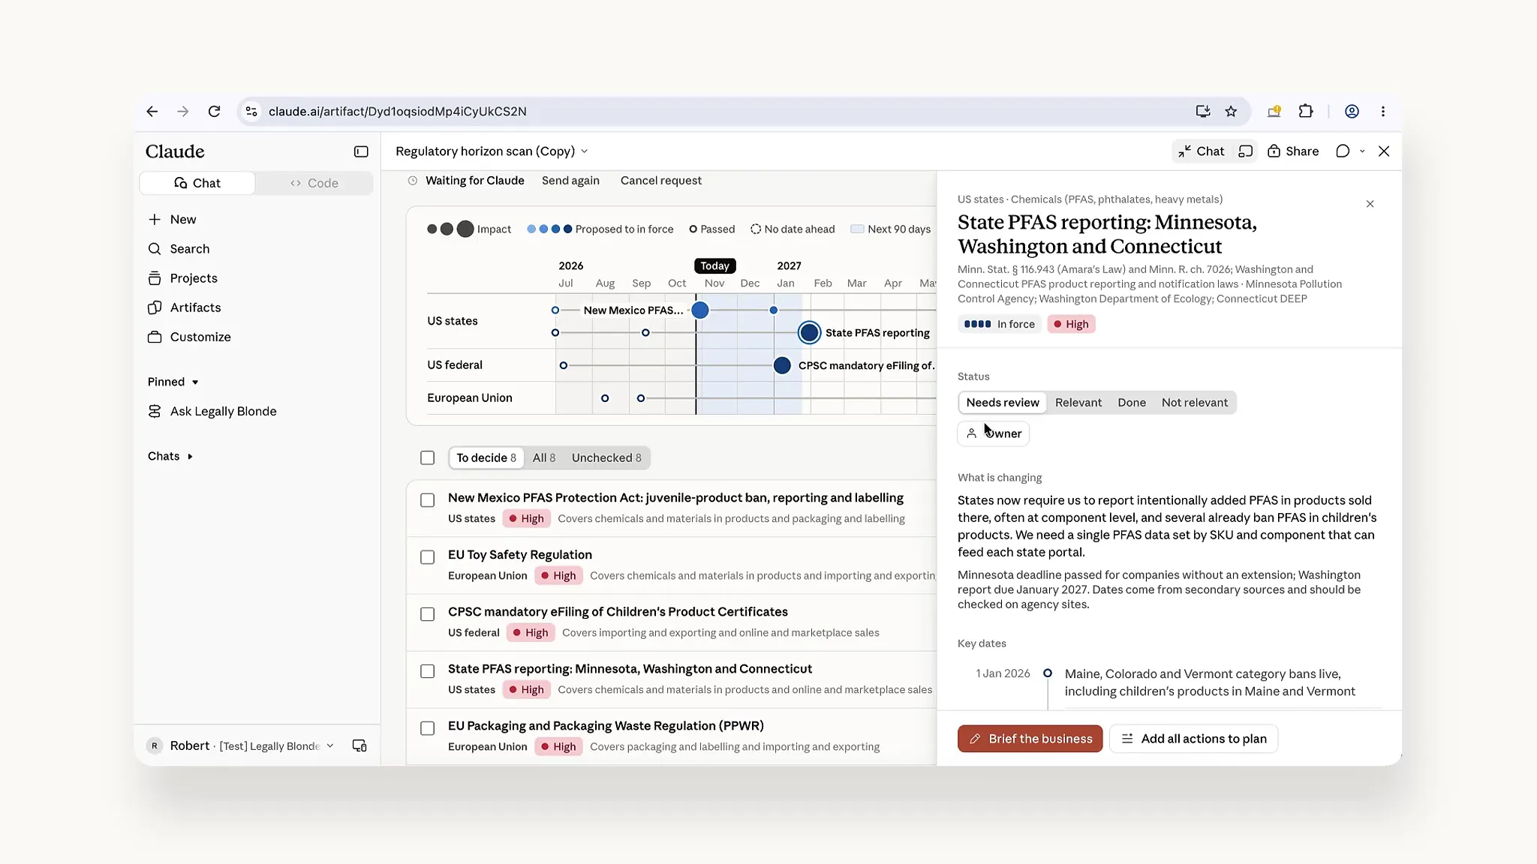Viewport: 1537px width, 864px height.
Task: Toggle the select-all checkbox beside To decide
Action: click(x=428, y=457)
